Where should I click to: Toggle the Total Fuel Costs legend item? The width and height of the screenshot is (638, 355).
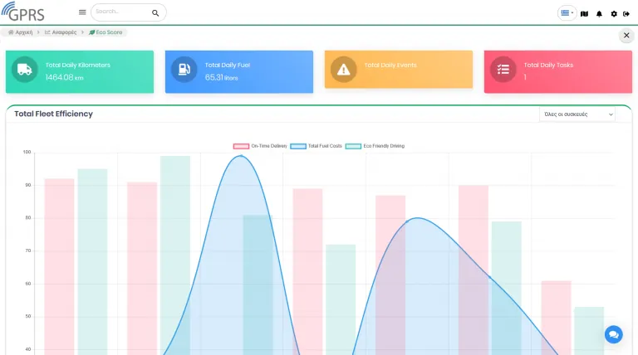(x=317, y=146)
